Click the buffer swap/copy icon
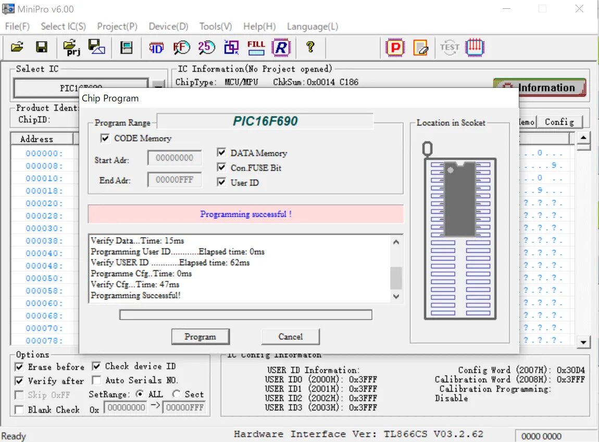Screen dimensions: 599x442 (x=231, y=48)
